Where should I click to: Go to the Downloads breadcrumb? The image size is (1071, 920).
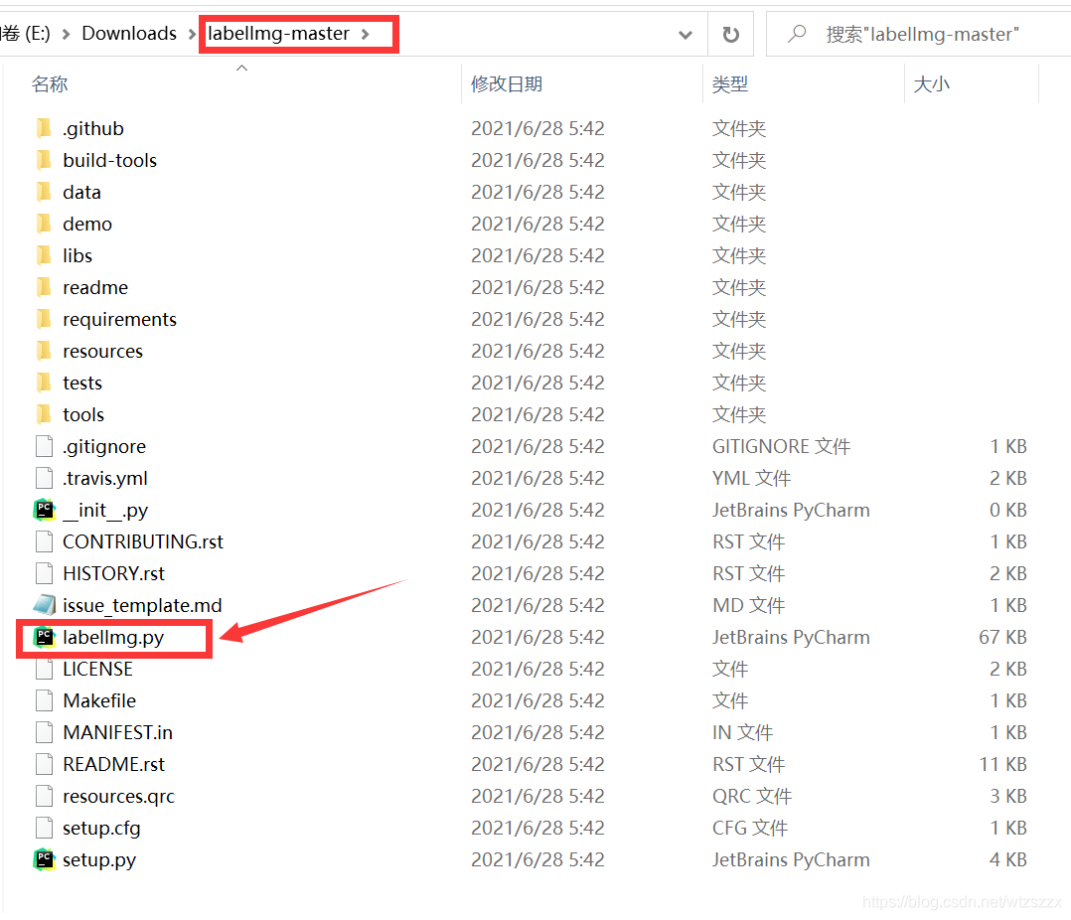(x=129, y=34)
